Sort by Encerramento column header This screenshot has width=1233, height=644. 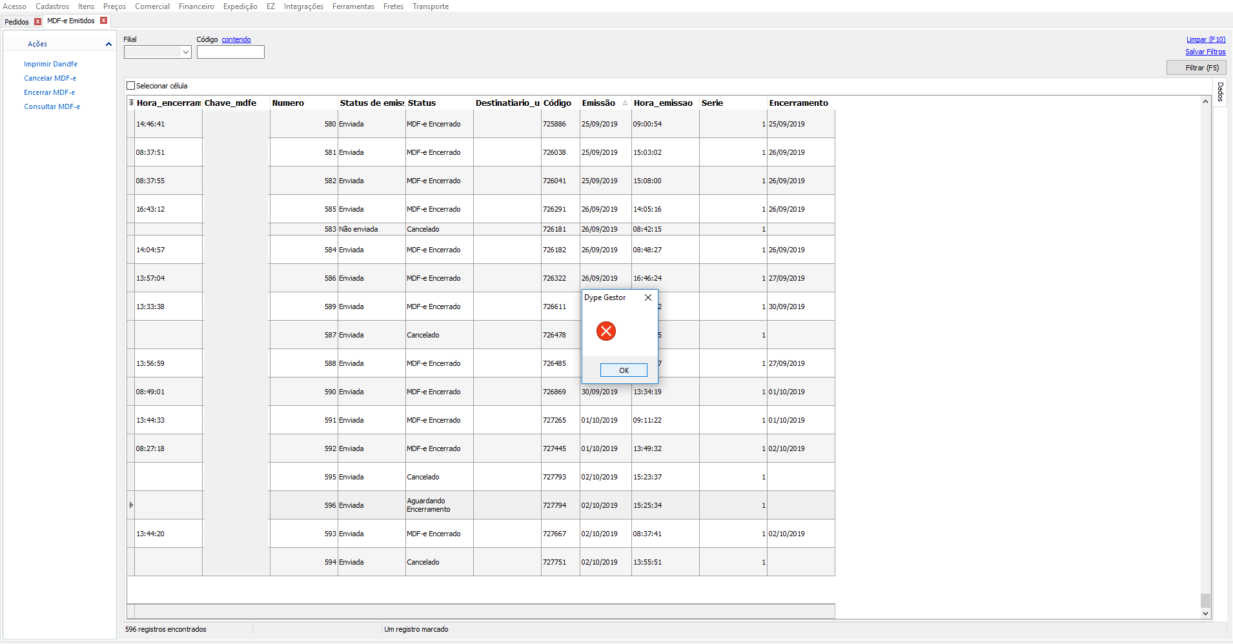click(x=801, y=103)
